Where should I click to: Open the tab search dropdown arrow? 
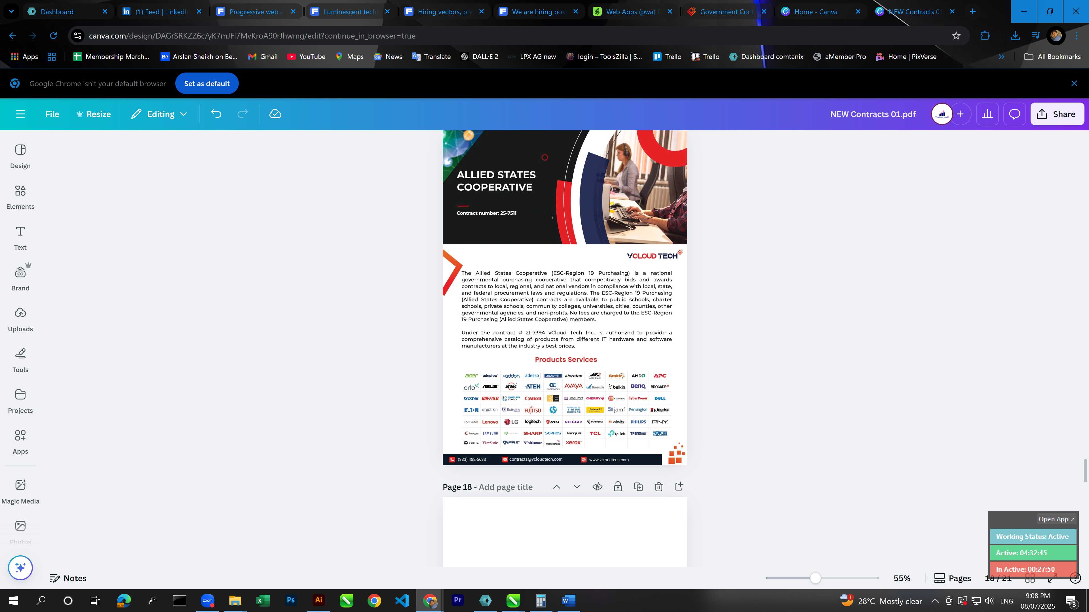(11, 11)
